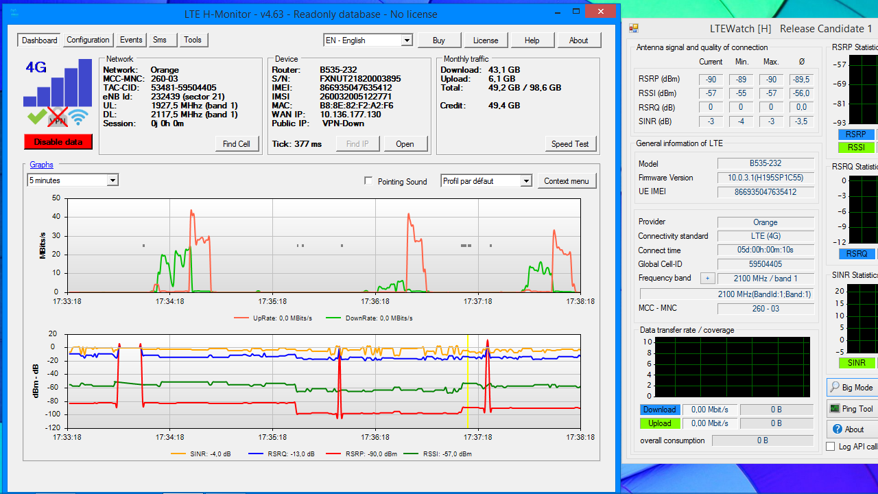
Task: Switch to the Dashboard tab
Action: tap(40, 40)
